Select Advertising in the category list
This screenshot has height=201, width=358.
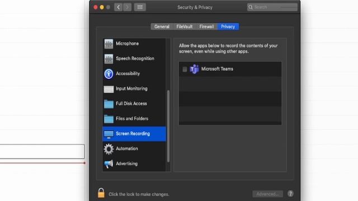coord(134,164)
